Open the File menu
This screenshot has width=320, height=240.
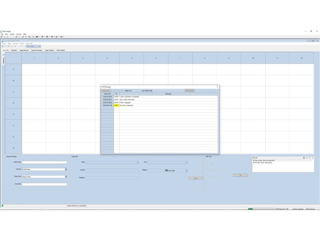(x=2, y=34)
